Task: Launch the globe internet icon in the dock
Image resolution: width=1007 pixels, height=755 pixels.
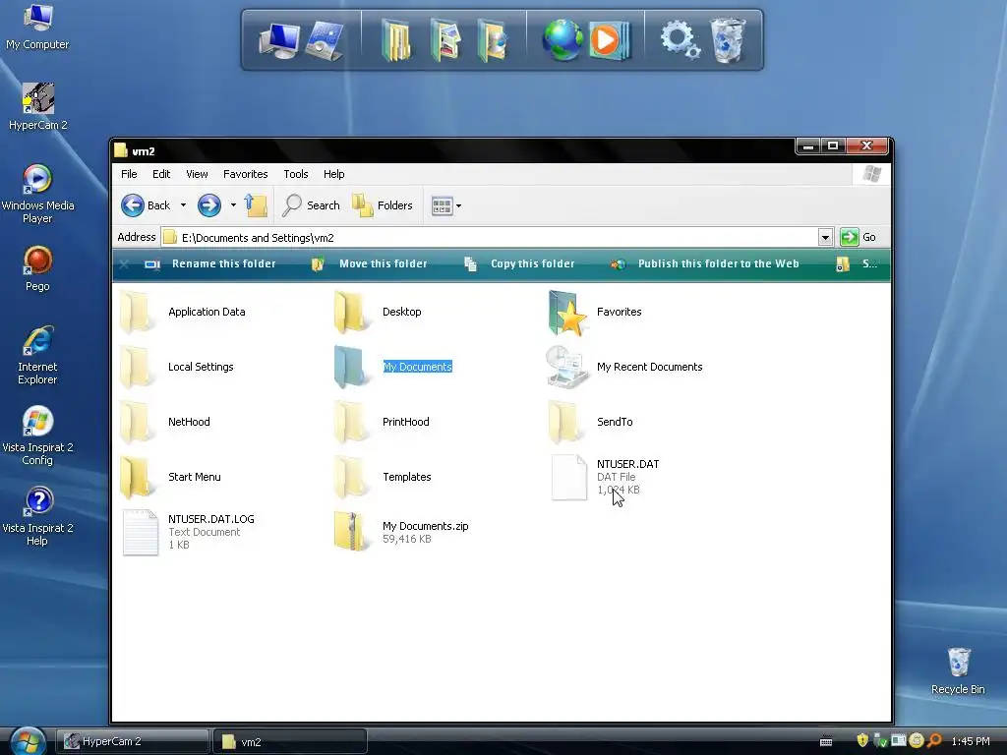Action: click(x=563, y=39)
